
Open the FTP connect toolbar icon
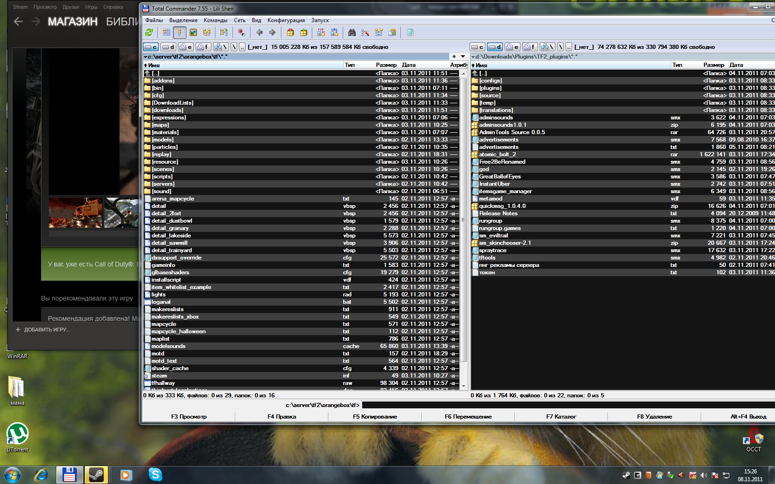321,32
